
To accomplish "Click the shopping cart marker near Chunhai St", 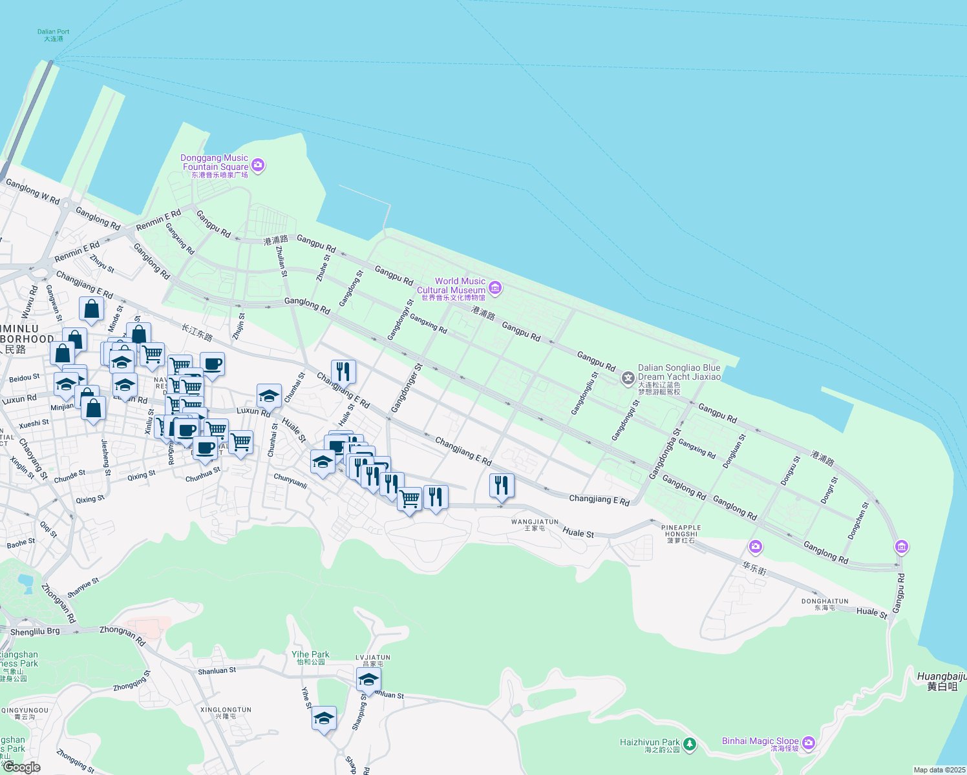I will point(240,442).
